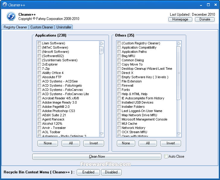Image resolution: width=220 pixels, height=180 pixels.
Task: Select ACD Systems - FotoCanvas Lite entry
Action: point(65,94)
